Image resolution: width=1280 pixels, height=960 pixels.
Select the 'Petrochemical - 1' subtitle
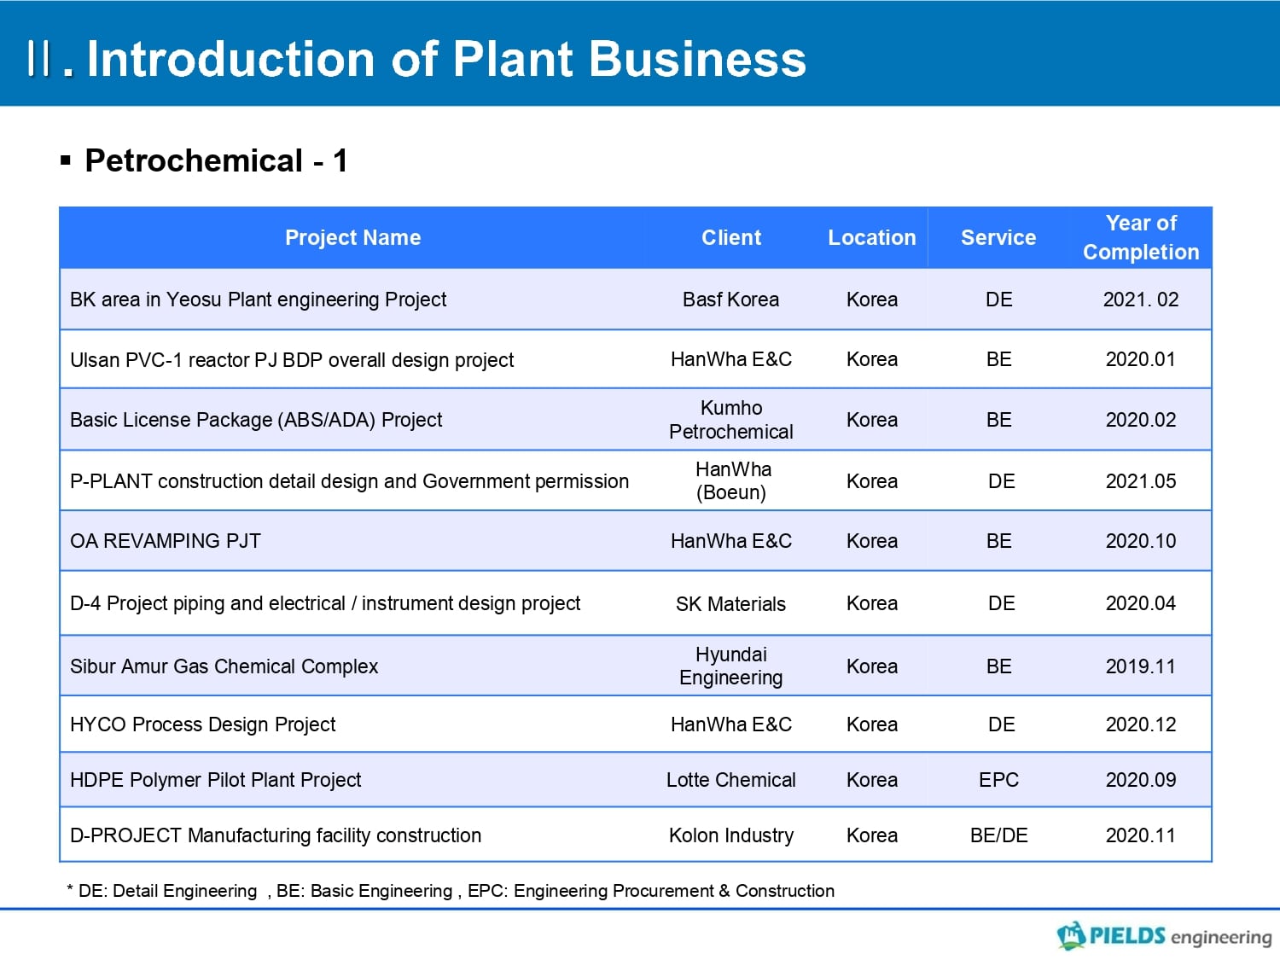point(216,160)
